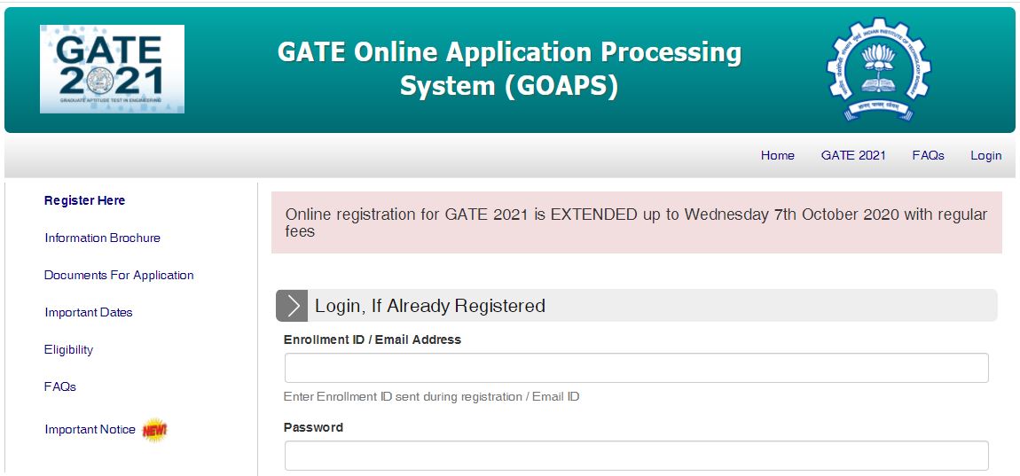Open FAQs in the top navigation bar

point(928,155)
